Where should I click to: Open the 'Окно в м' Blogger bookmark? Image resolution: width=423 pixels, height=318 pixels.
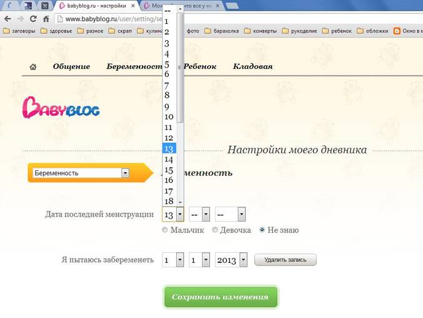point(407,31)
